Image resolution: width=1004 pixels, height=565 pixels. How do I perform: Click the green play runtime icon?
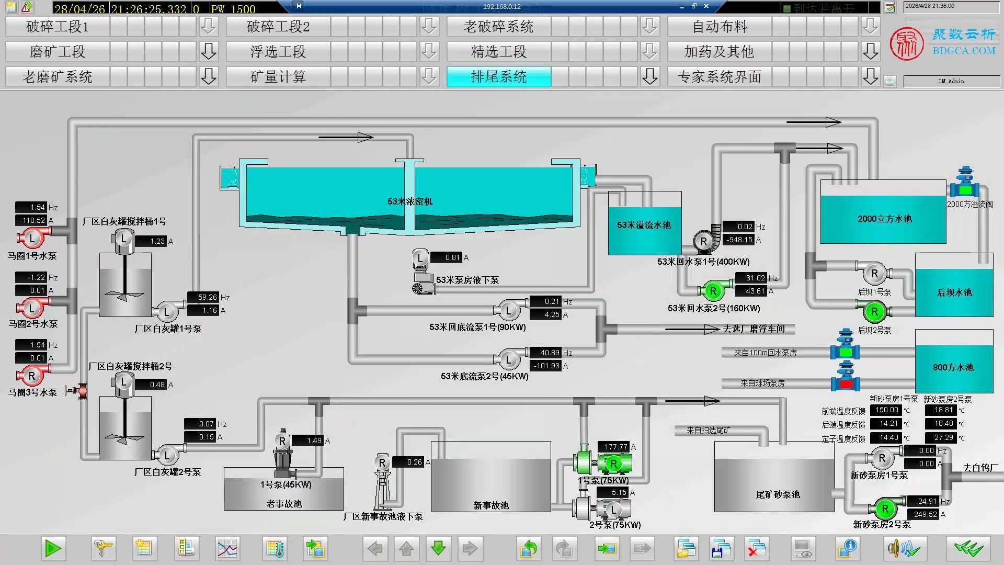pyautogui.click(x=53, y=548)
